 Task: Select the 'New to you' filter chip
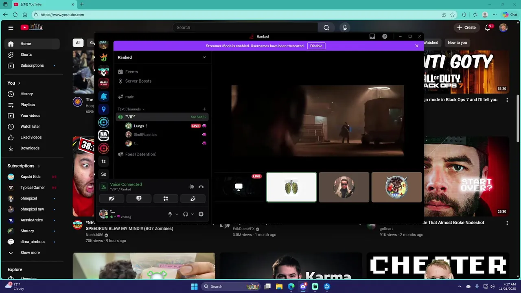(x=458, y=43)
